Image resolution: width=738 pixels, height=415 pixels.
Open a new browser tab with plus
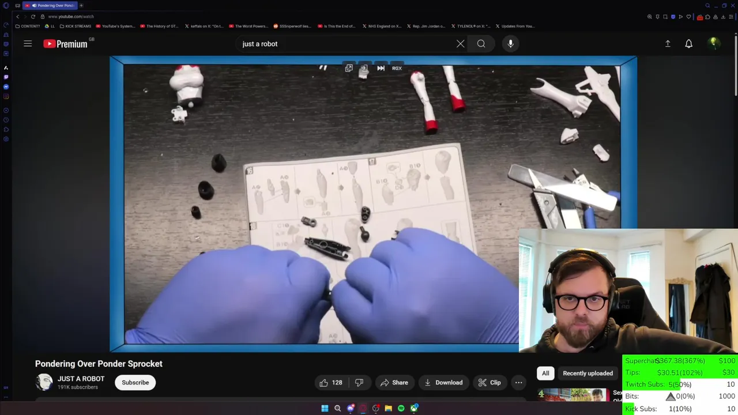pyautogui.click(x=81, y=5)
